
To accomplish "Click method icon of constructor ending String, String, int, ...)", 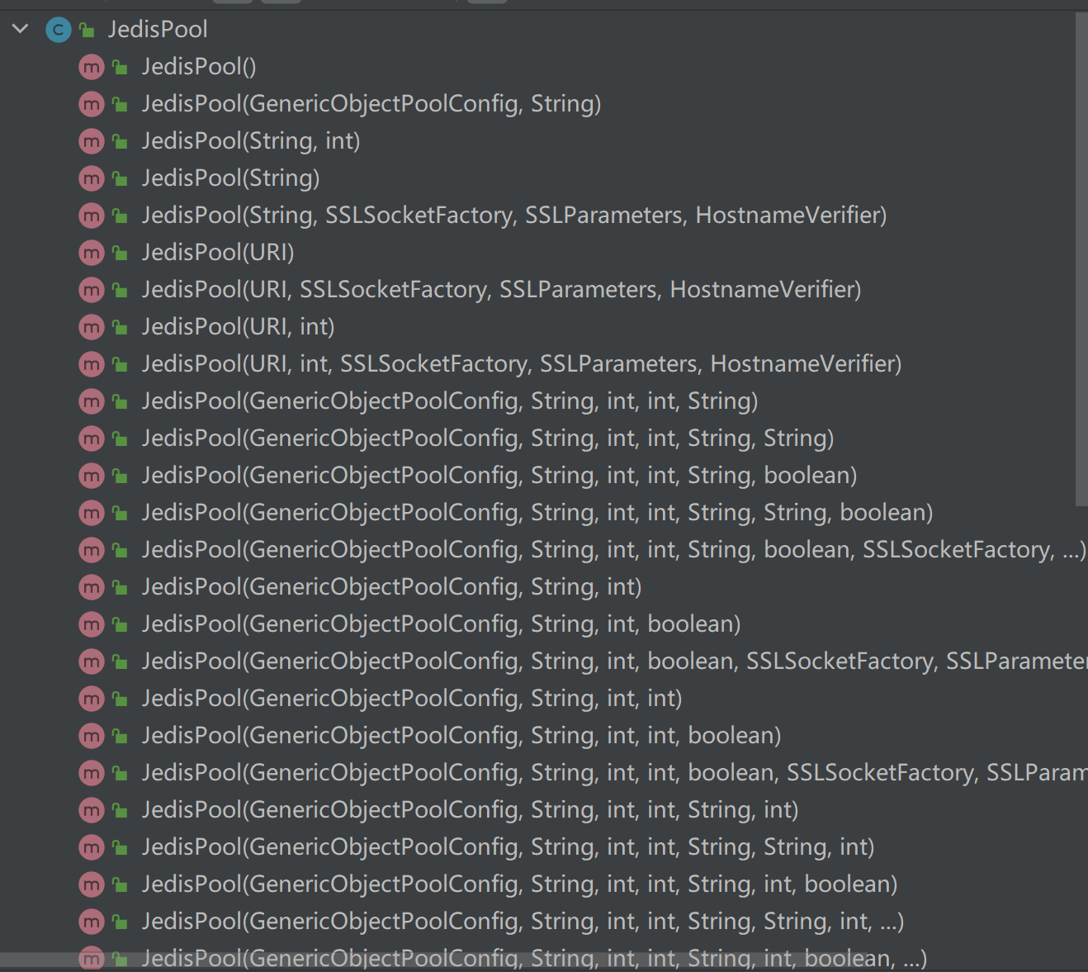I will pyautogui.click(x=91, y=922).
